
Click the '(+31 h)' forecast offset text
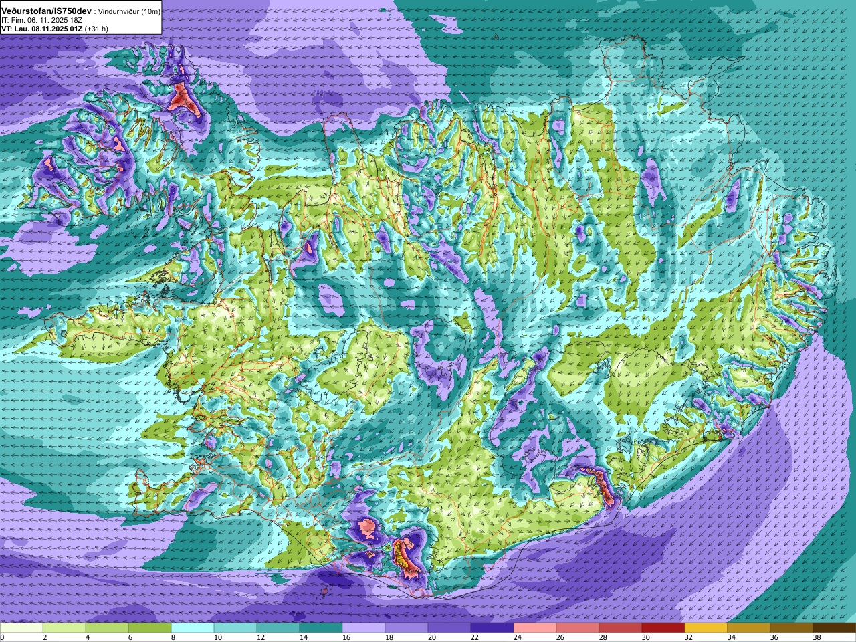(x=96, y=29)
